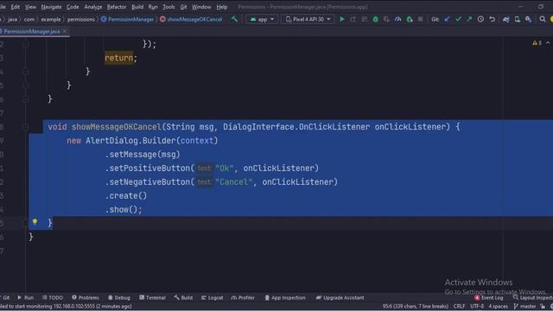
Task: Open the Code menu
Action: (x=73, y=7)
